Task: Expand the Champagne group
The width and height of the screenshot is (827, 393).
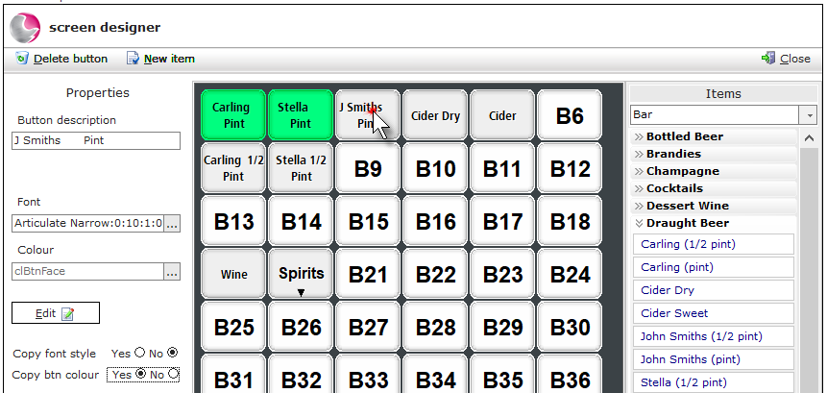Action: tap(714, 171)
